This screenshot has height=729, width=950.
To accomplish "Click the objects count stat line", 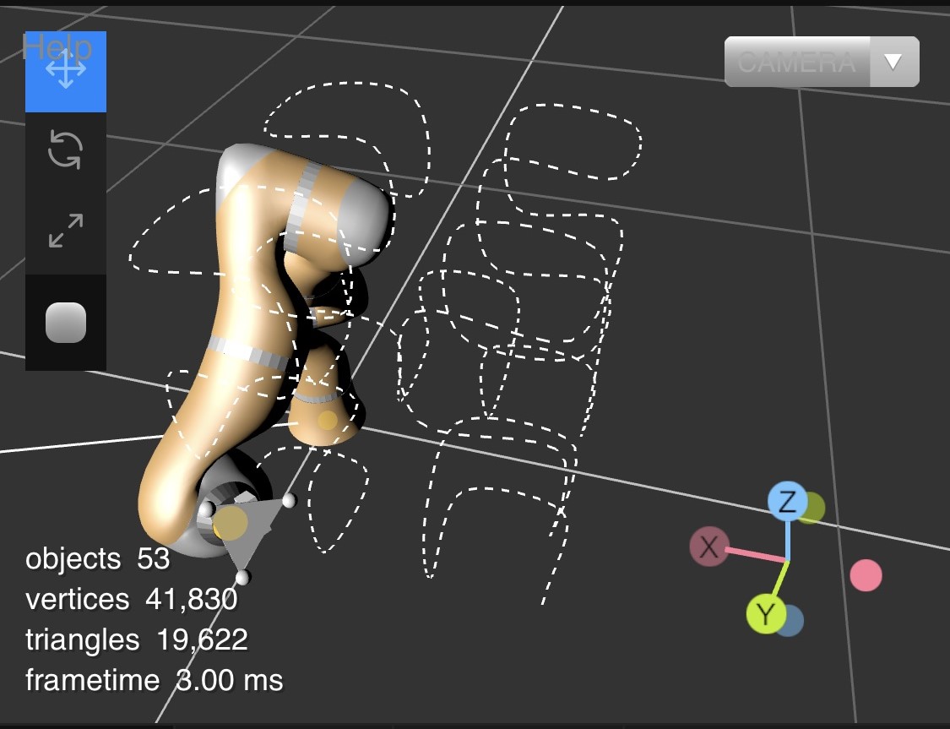I will pyautogui.click(x=98, y=559).
